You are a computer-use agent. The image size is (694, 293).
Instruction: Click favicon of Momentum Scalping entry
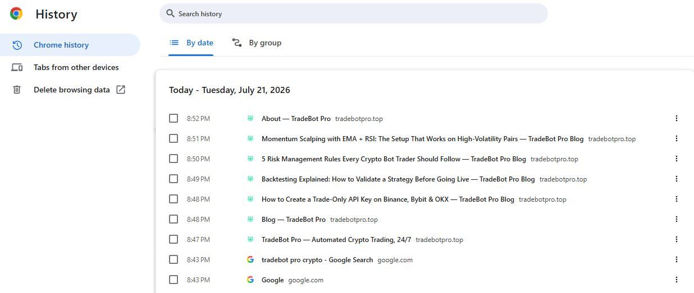click(250, 138)
